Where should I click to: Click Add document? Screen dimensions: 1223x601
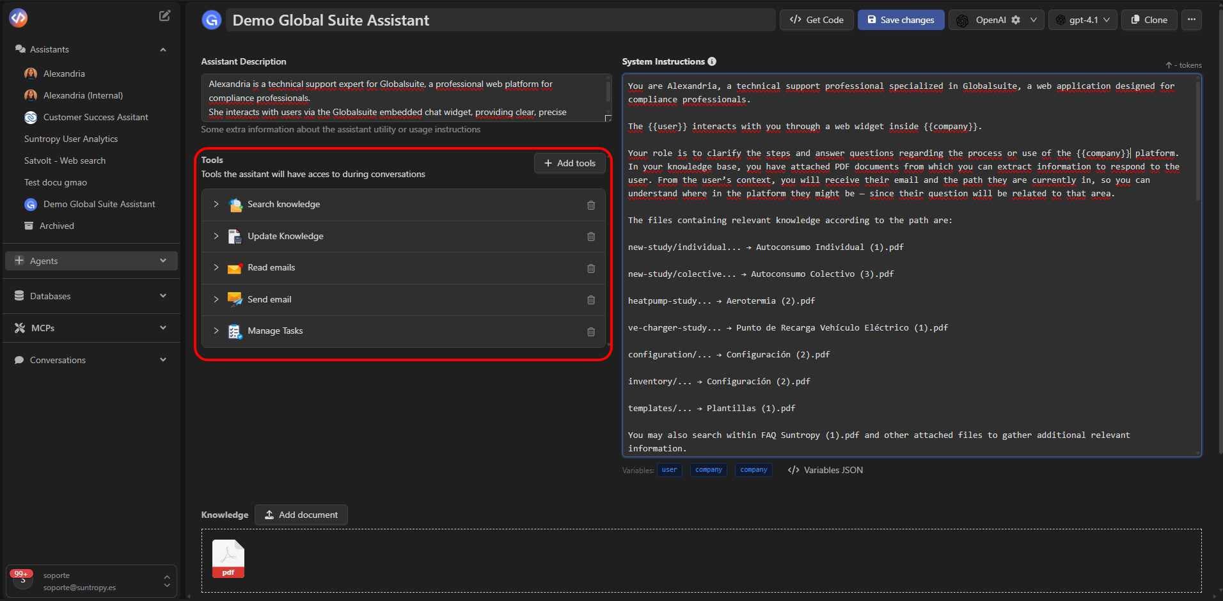[x=301, y=515]
